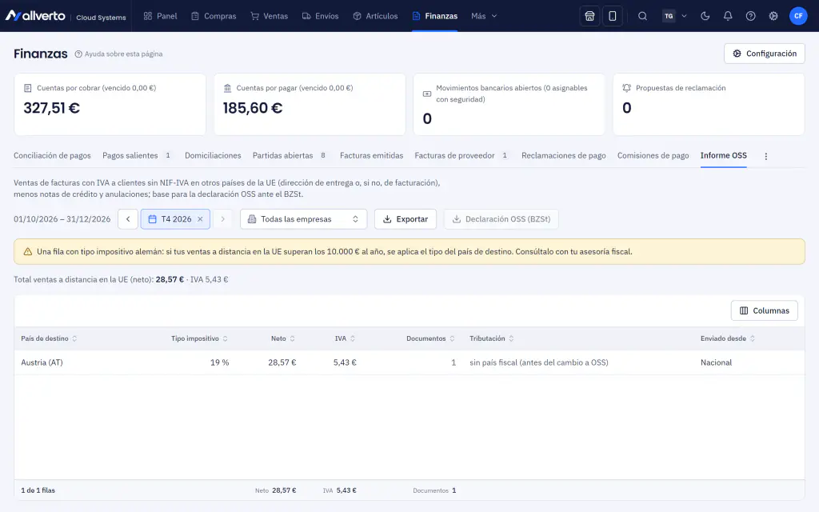Open Propuestas de reclamación card
Screen dimensions: 819x512
(709, 104)
